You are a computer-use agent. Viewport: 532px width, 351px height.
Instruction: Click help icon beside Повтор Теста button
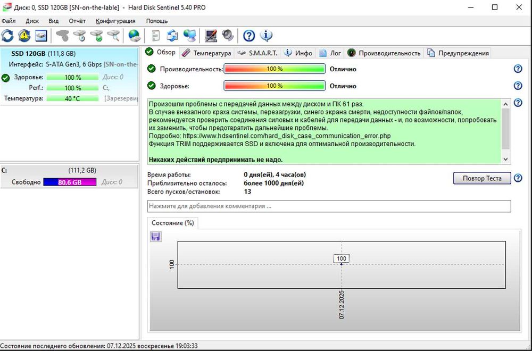[x=518, y=178]
